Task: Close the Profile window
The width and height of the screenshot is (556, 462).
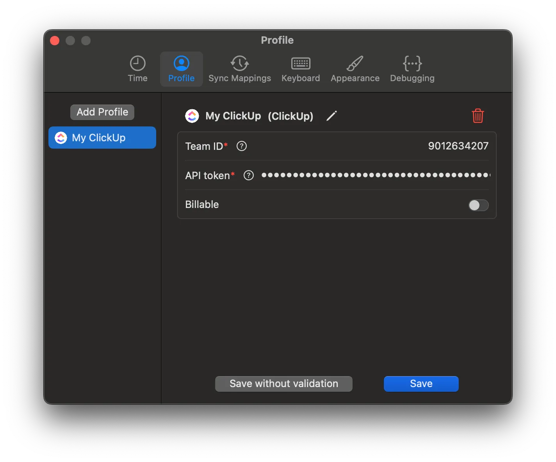Action: [x=55, y=41]
